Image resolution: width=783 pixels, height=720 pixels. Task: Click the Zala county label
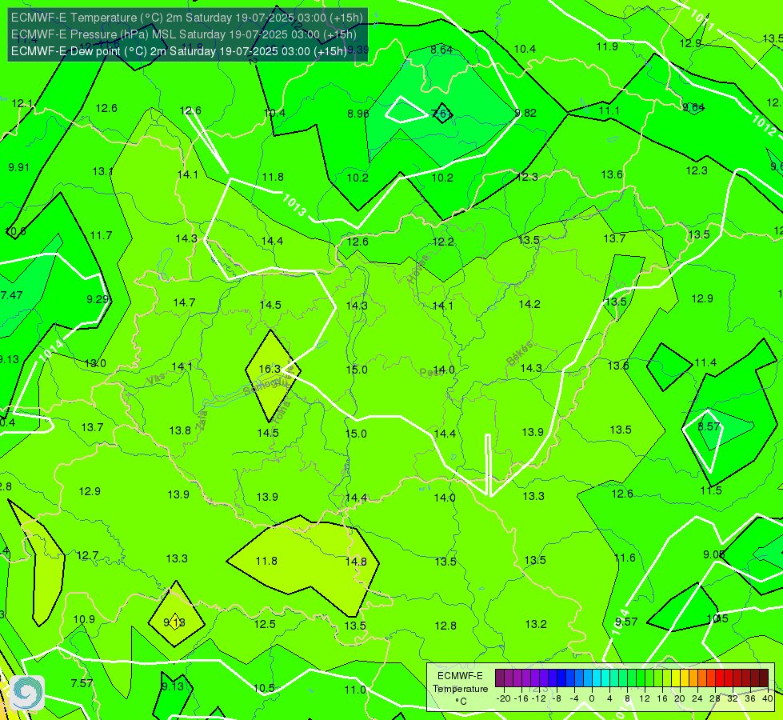(202, 420)
